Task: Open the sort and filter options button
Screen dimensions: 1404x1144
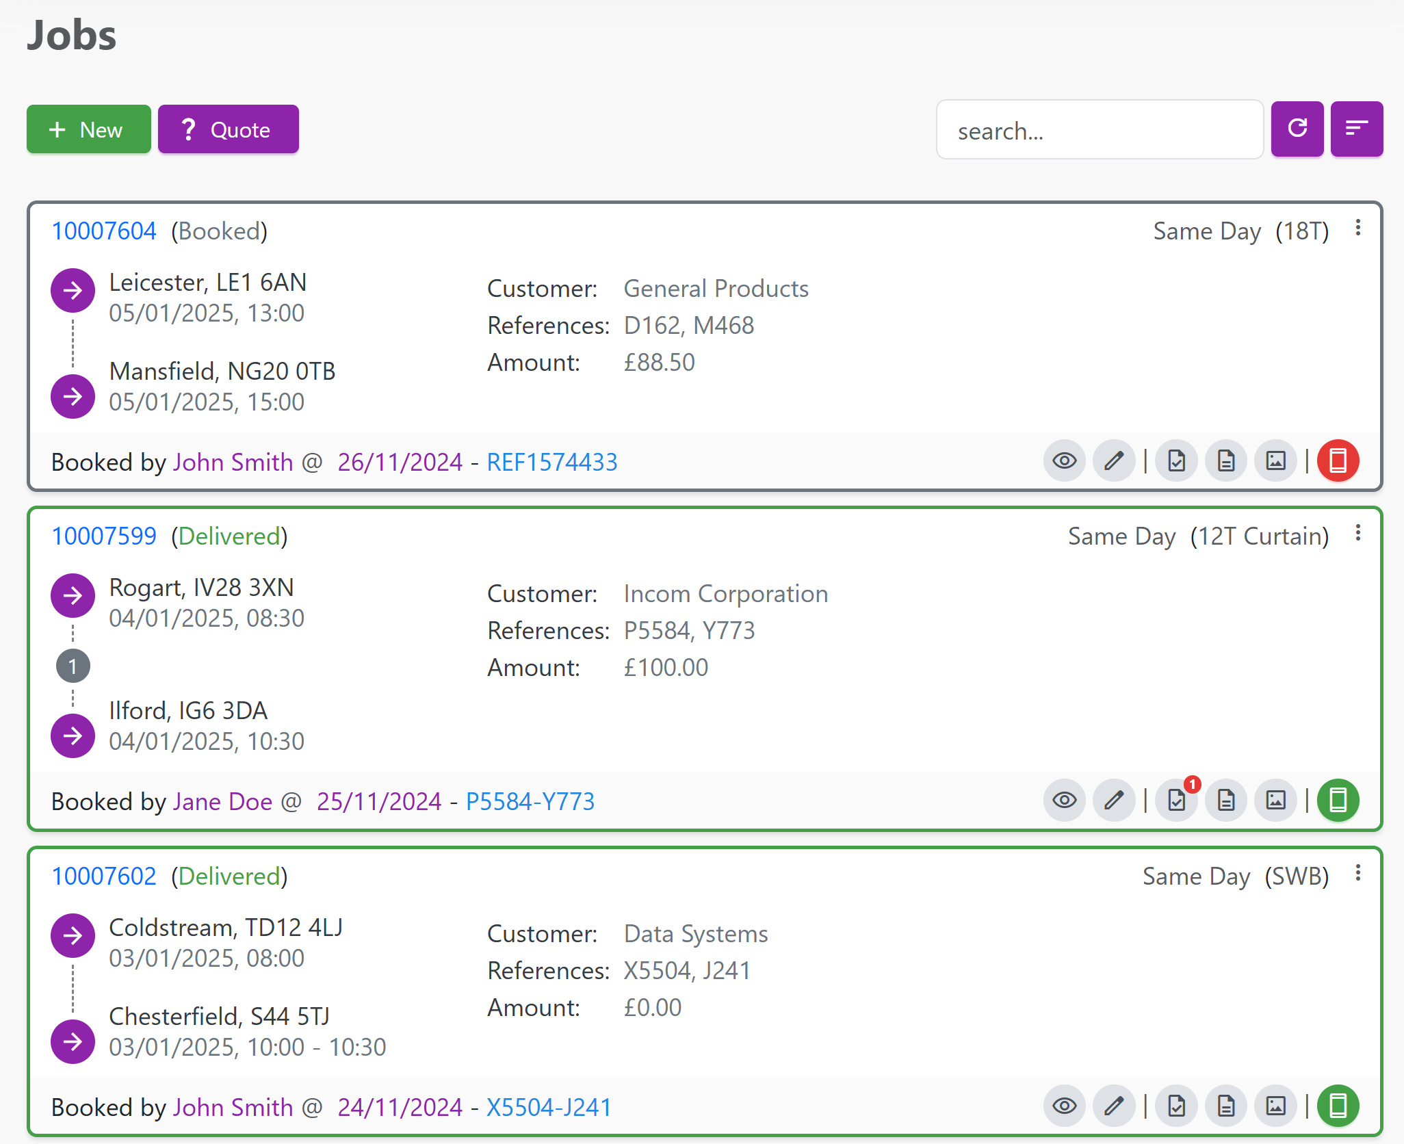Action: click(1356, 129)
